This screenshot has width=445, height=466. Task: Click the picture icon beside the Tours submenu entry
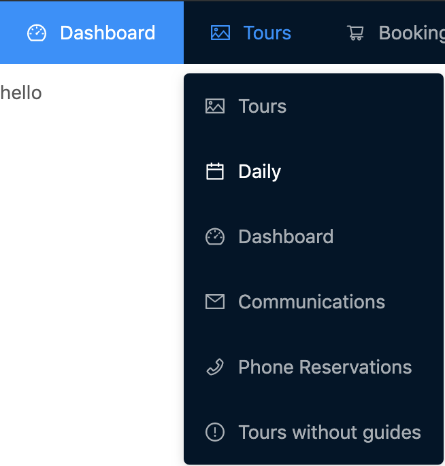[x=215, y=106]
